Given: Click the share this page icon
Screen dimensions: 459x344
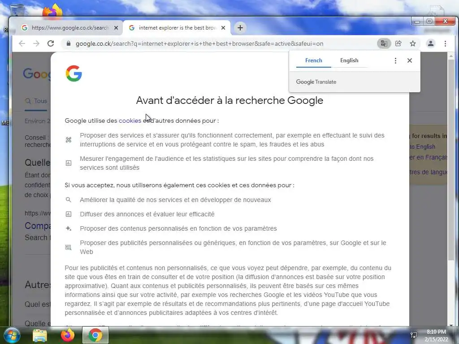Looking at the screenshot, I should click(x=398, y=43).
